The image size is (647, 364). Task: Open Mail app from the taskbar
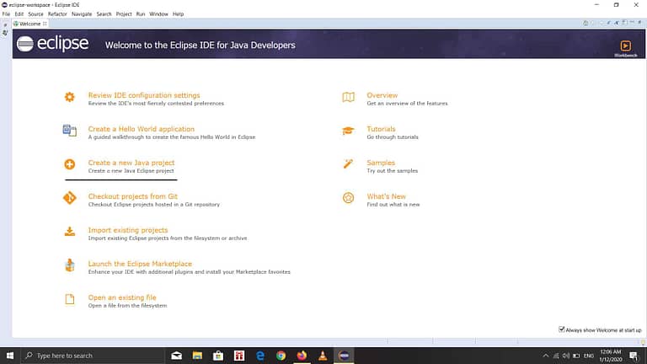[x=177, y=356]
